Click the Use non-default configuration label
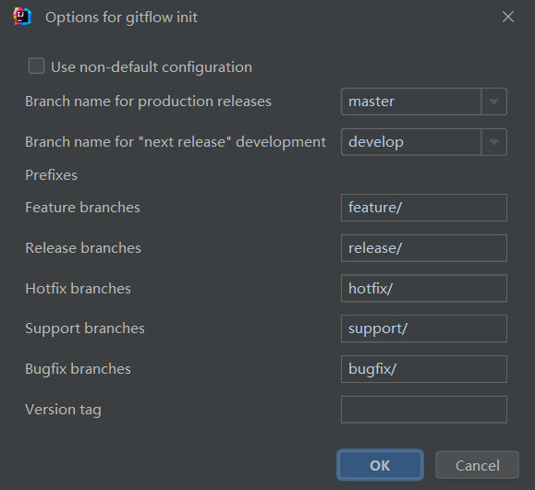The height and width of the screenshot is (490, 535). (x=152, y=67)
